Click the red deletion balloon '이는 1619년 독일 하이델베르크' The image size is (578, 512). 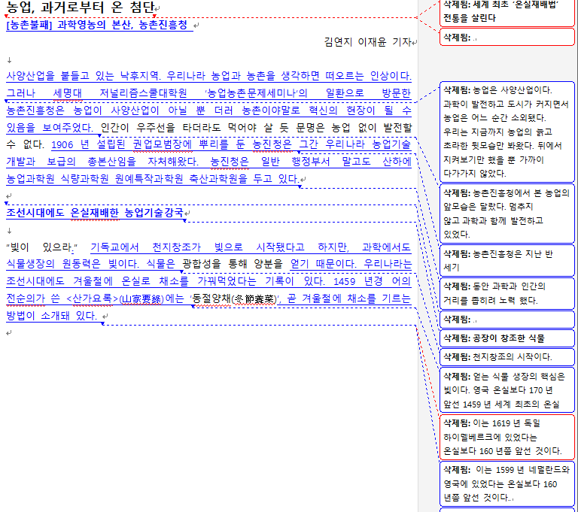point(507,437)
